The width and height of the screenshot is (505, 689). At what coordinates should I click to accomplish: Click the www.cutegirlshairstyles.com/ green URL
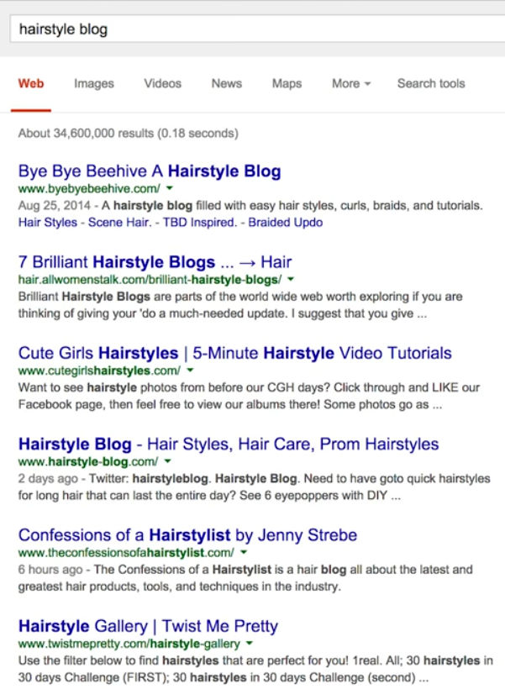[x=99, y=371]
